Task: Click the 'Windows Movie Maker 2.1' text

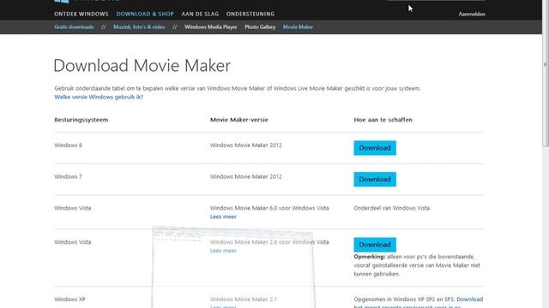Action: click(244, 299)
